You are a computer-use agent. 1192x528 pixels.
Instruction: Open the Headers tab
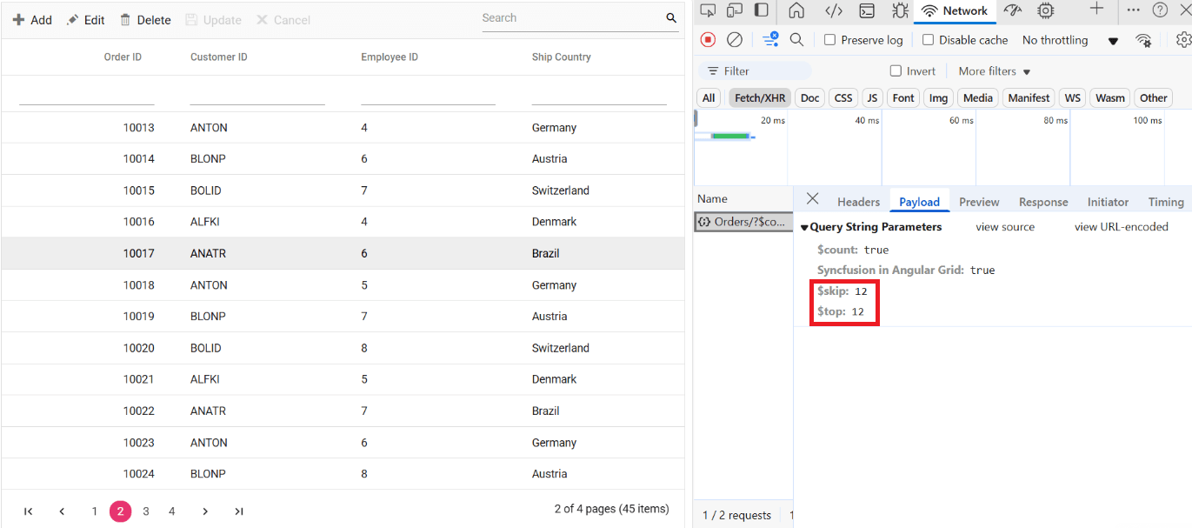tap(859, 202)
